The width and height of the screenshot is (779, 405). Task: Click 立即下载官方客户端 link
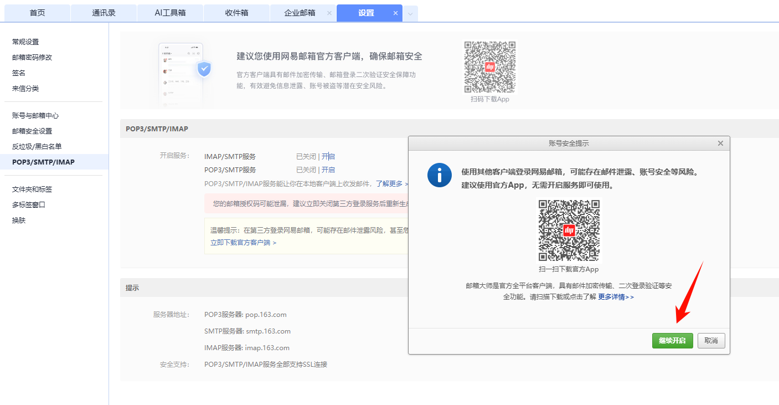243,242
